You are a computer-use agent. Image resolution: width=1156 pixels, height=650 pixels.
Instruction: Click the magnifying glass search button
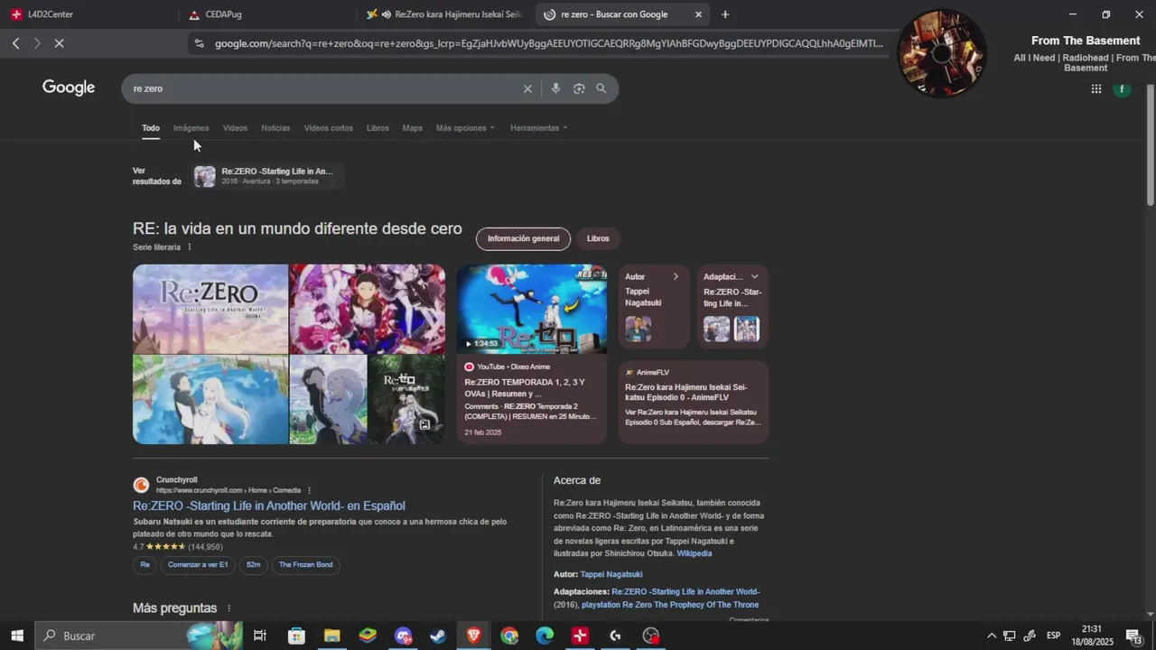pyautogui.click(x=601, y=88)
